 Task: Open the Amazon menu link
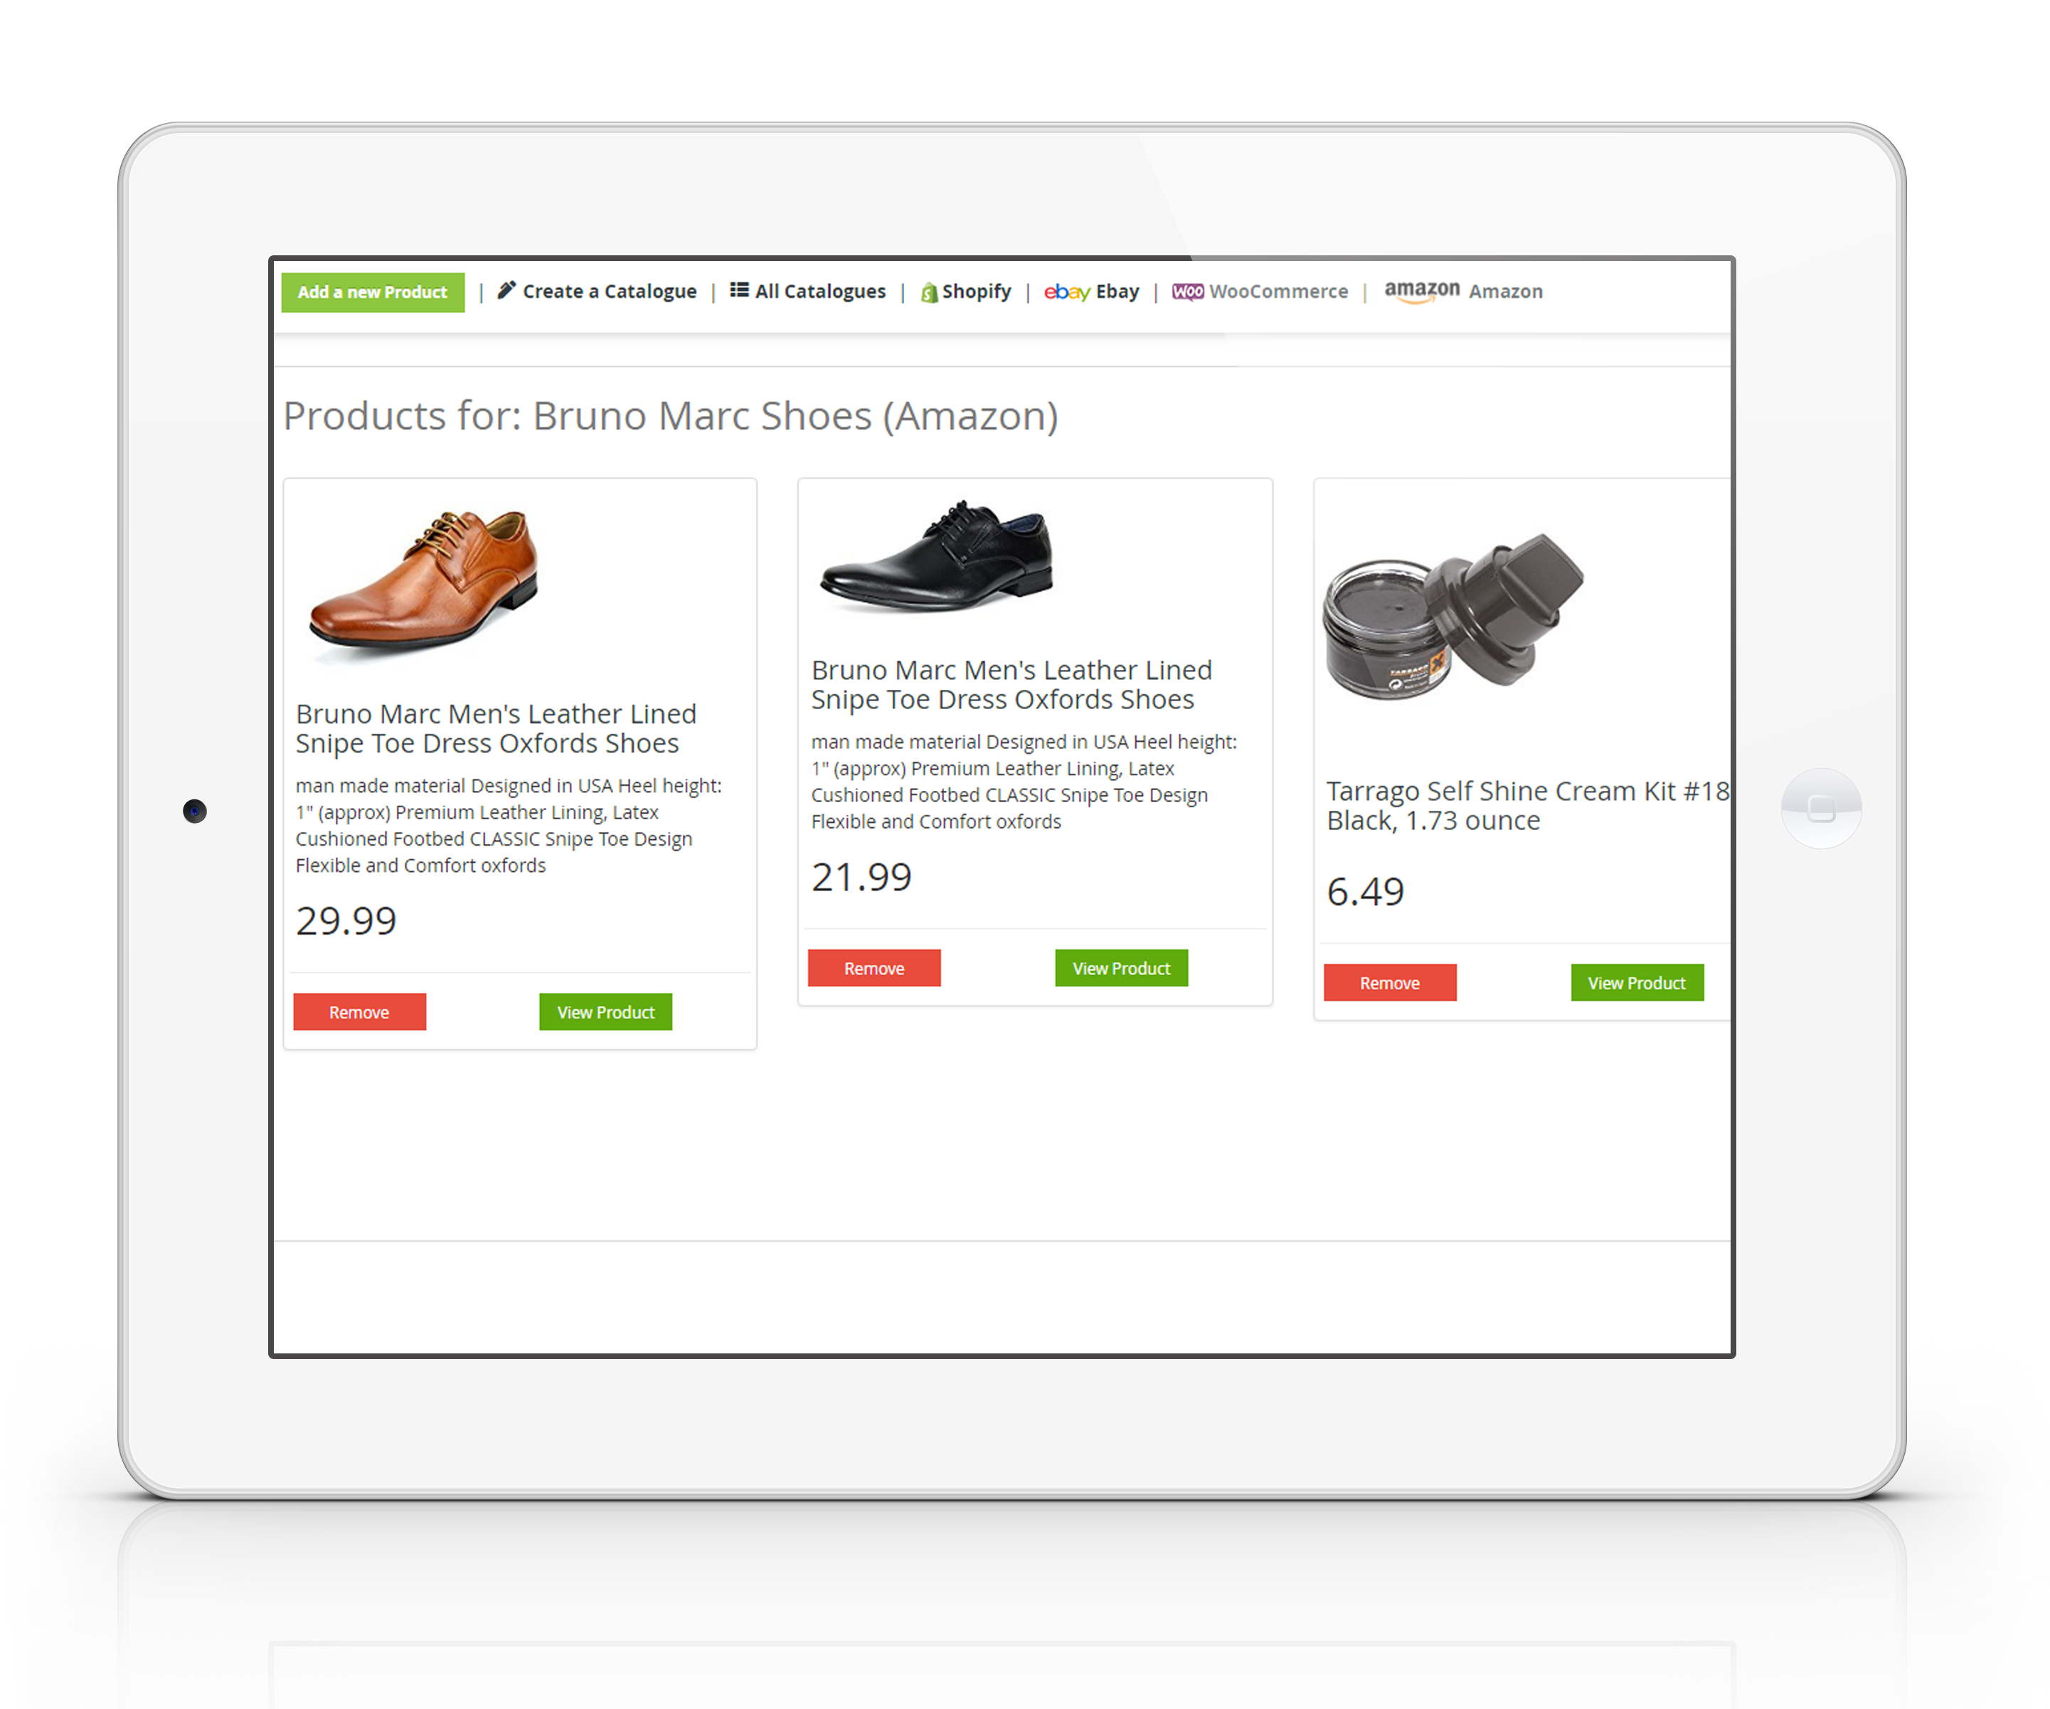pos(1505,291)
